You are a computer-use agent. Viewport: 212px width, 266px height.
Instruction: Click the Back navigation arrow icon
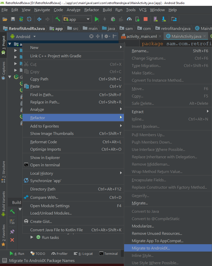point(39,19)
